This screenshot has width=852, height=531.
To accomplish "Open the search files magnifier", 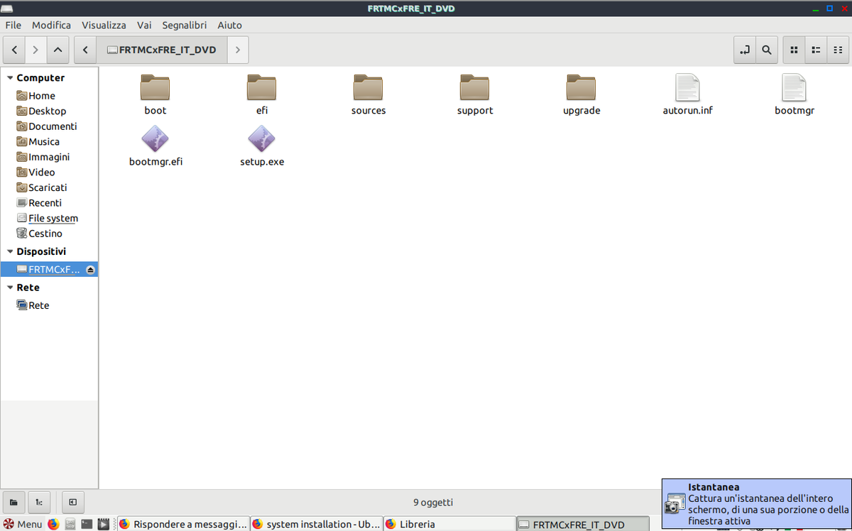I will point(766,50).
